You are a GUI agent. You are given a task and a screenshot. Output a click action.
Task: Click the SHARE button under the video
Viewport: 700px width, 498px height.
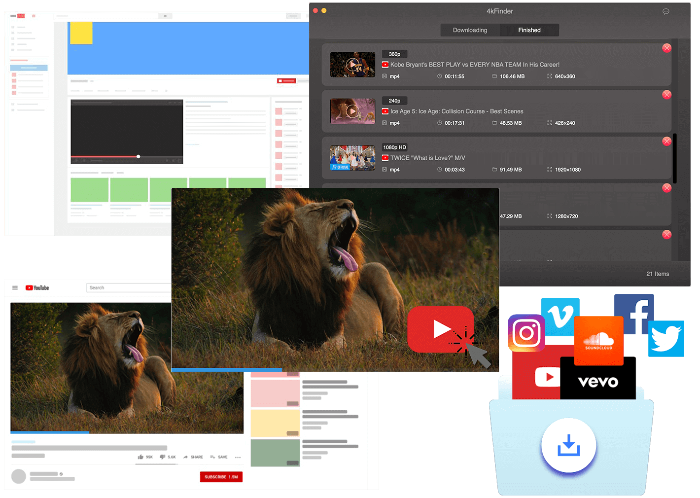click(193, 457)
